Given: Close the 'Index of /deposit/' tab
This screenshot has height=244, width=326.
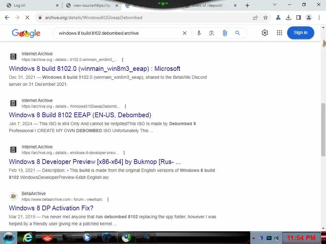Looking at the screenshot, I should tap(235, 6).
